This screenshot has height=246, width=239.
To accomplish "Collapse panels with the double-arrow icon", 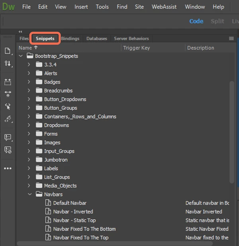I will (20, 31).
